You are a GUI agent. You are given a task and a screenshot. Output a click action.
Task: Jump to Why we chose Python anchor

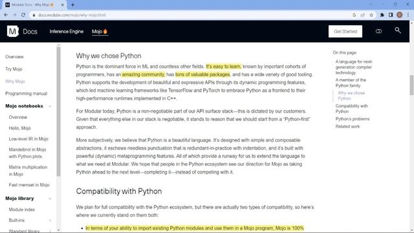point(351,96)
